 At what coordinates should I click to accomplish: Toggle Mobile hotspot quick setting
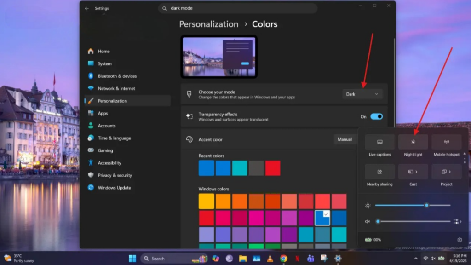pos(446,142)
